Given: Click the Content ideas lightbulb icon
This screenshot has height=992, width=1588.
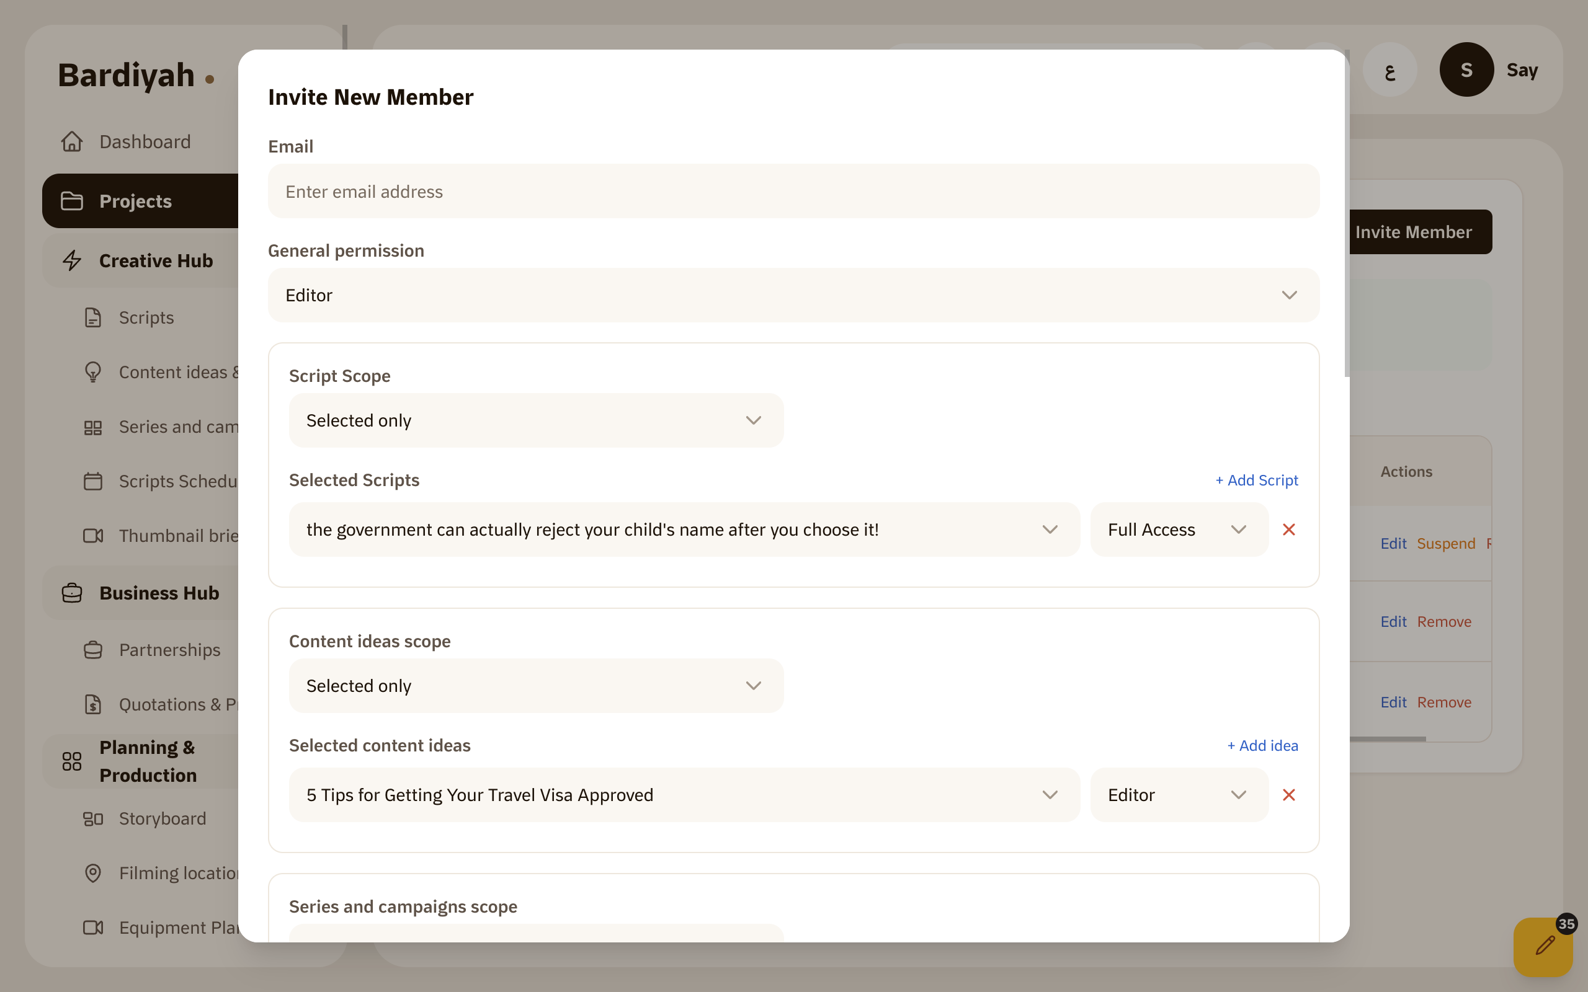Looking at the screenshot, I should click(93, 372).
